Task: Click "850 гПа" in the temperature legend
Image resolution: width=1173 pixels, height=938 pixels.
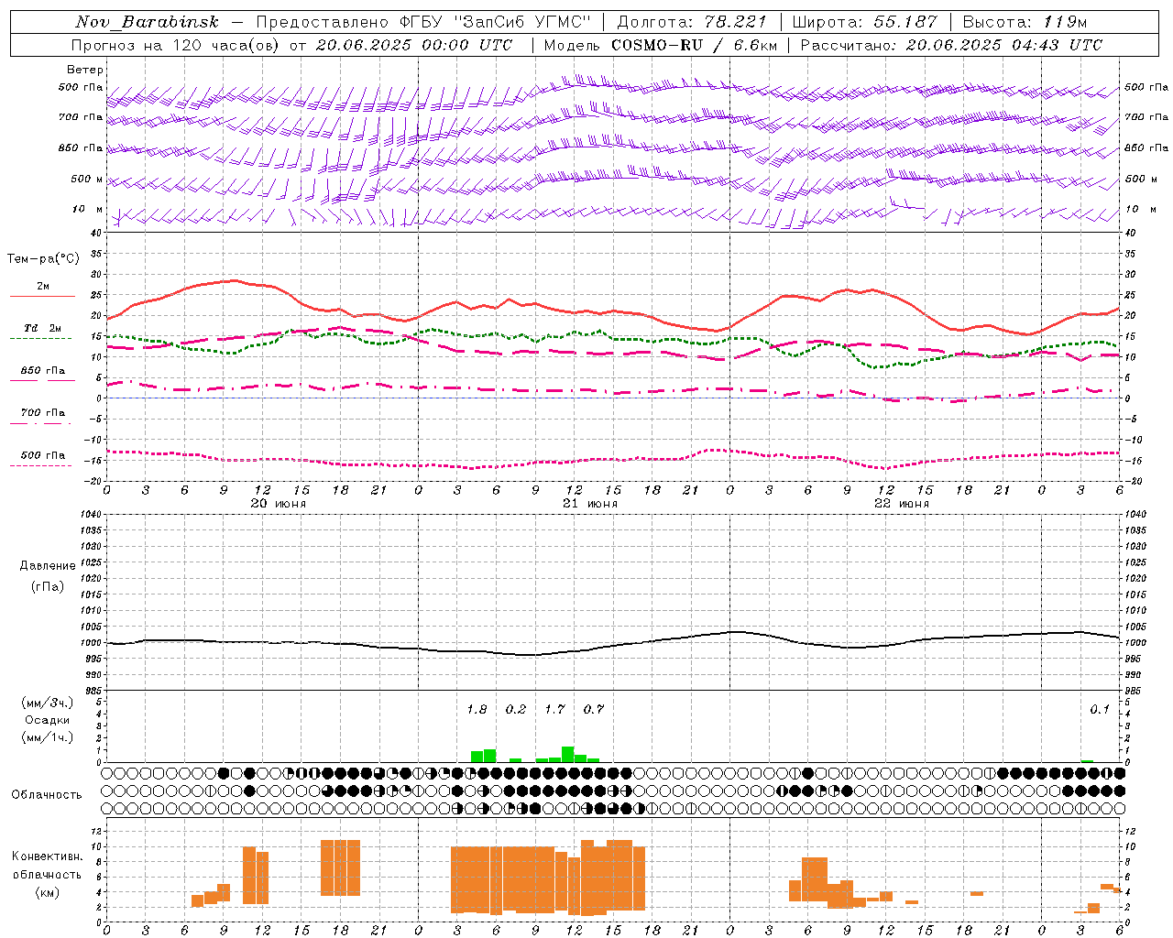Action: pos(43,370)
